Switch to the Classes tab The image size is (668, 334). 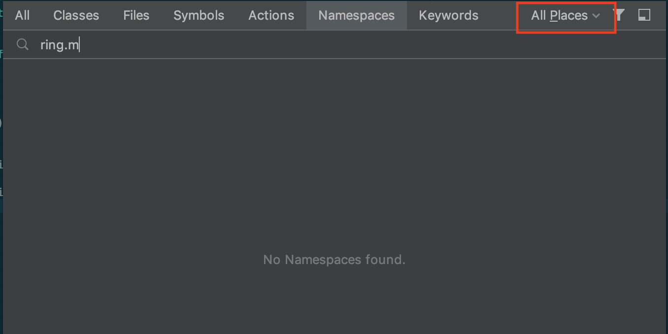[76, 15]
